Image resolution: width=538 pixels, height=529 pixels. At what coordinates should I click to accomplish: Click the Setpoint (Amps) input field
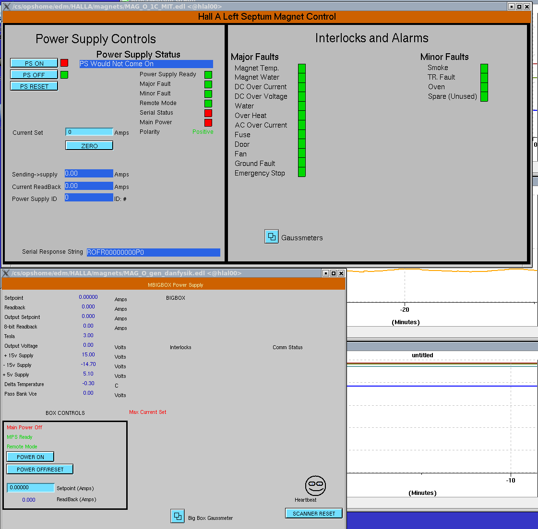[x=31, y=488]
